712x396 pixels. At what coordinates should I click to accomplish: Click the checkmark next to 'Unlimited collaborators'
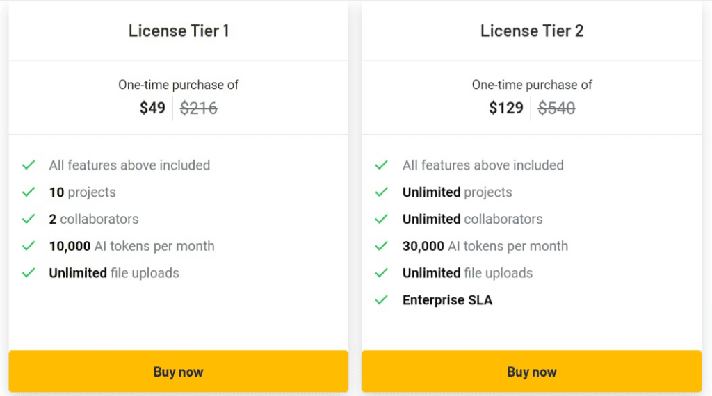click(381, 219)
